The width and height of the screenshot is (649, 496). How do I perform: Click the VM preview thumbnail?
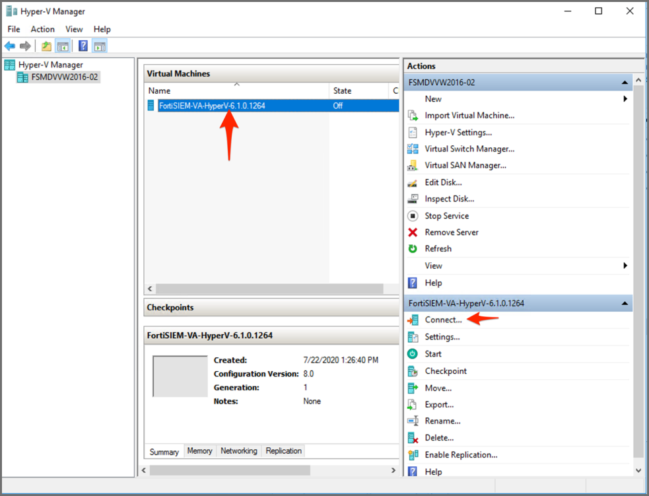pyautogui.click(x=180, y=376)
